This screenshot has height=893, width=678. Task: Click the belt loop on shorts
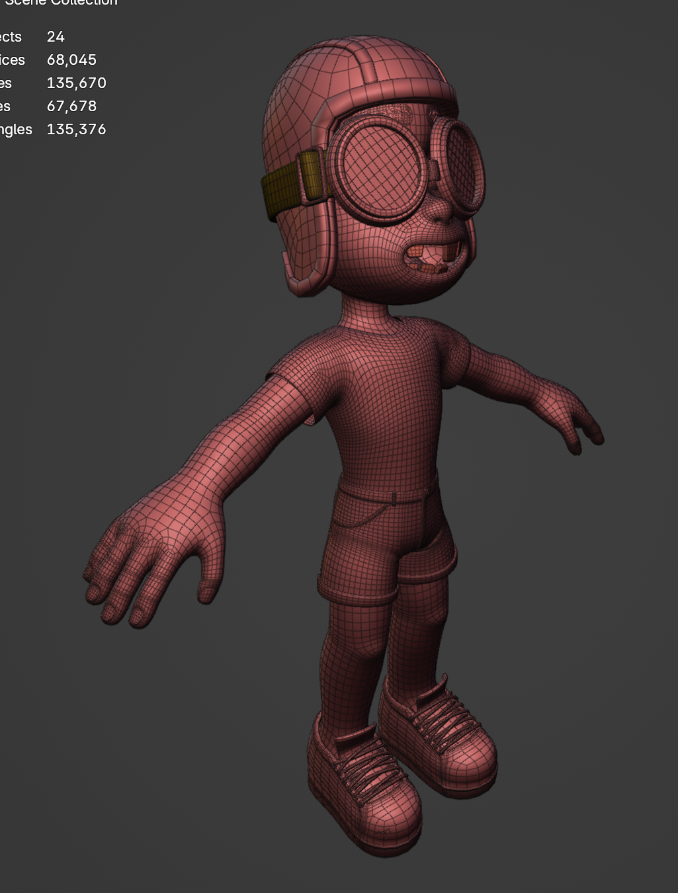click(x=394, y=497)
